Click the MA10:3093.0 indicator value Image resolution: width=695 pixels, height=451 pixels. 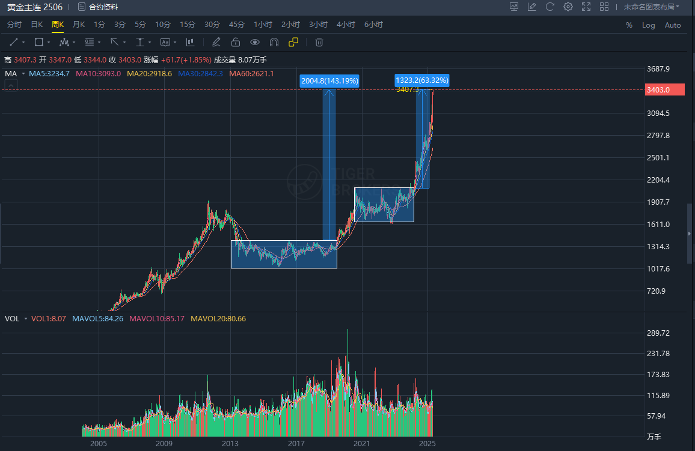click(99, 74)
